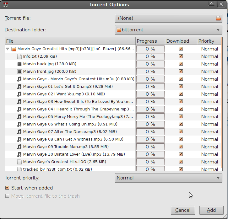Click music note icon for Heard It Through Grapevine
The width and height of the screenshot is (228, 219).
point(19,109)
